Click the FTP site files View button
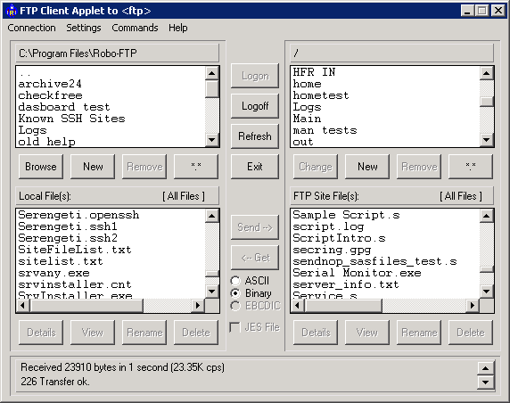The width and height of the screenshot is (510, 403). pyautogui.click(x=367, y=333)
